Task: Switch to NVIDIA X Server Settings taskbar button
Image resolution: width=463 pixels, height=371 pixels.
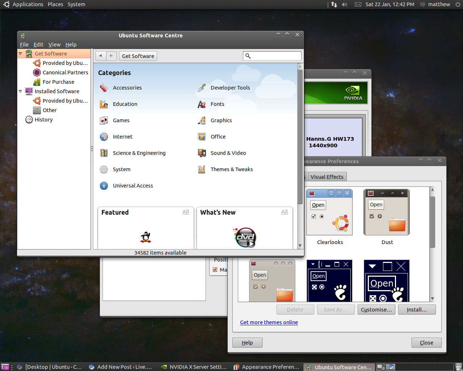Action: pyautogui.click(x=194, y=367)
